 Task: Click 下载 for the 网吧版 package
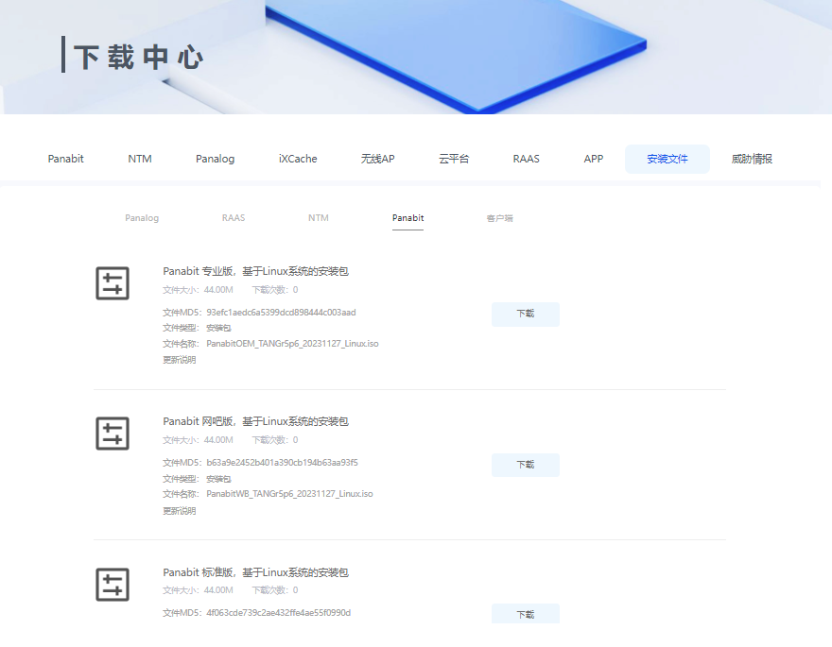525,465
